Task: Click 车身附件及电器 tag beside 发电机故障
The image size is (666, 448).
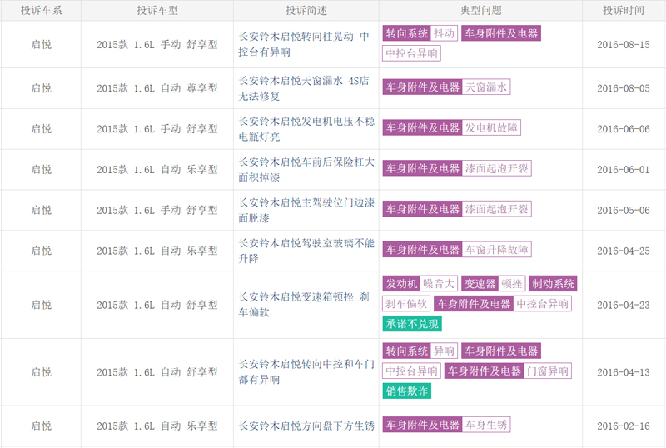Action: point(423,127)
